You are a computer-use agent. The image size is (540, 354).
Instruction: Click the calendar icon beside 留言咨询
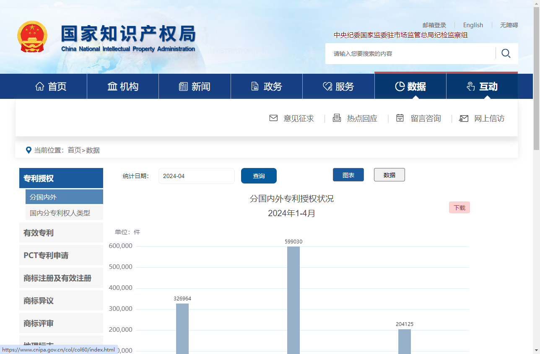tap(400, 118)
